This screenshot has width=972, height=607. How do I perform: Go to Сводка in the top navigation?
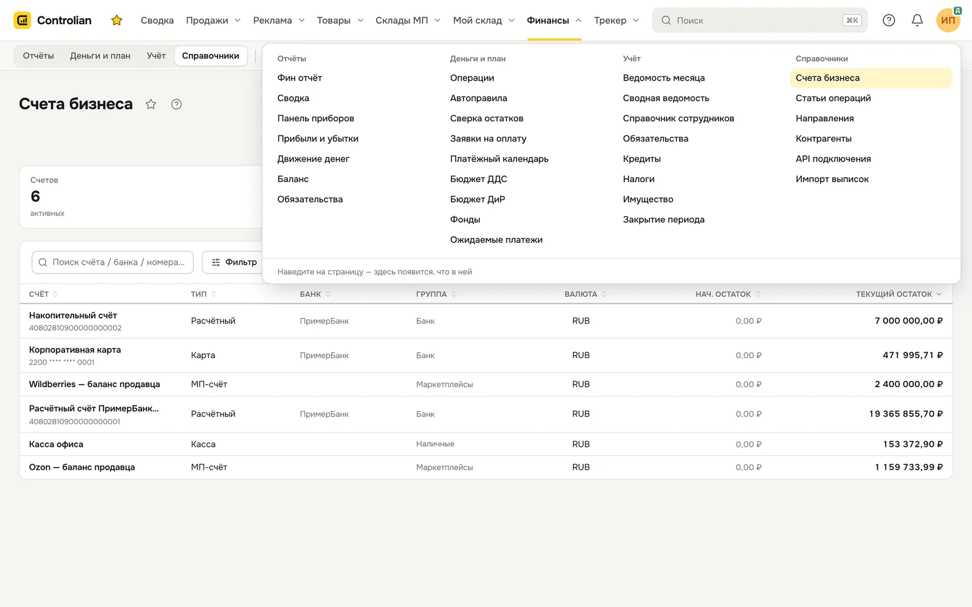(x=157, y=21)
